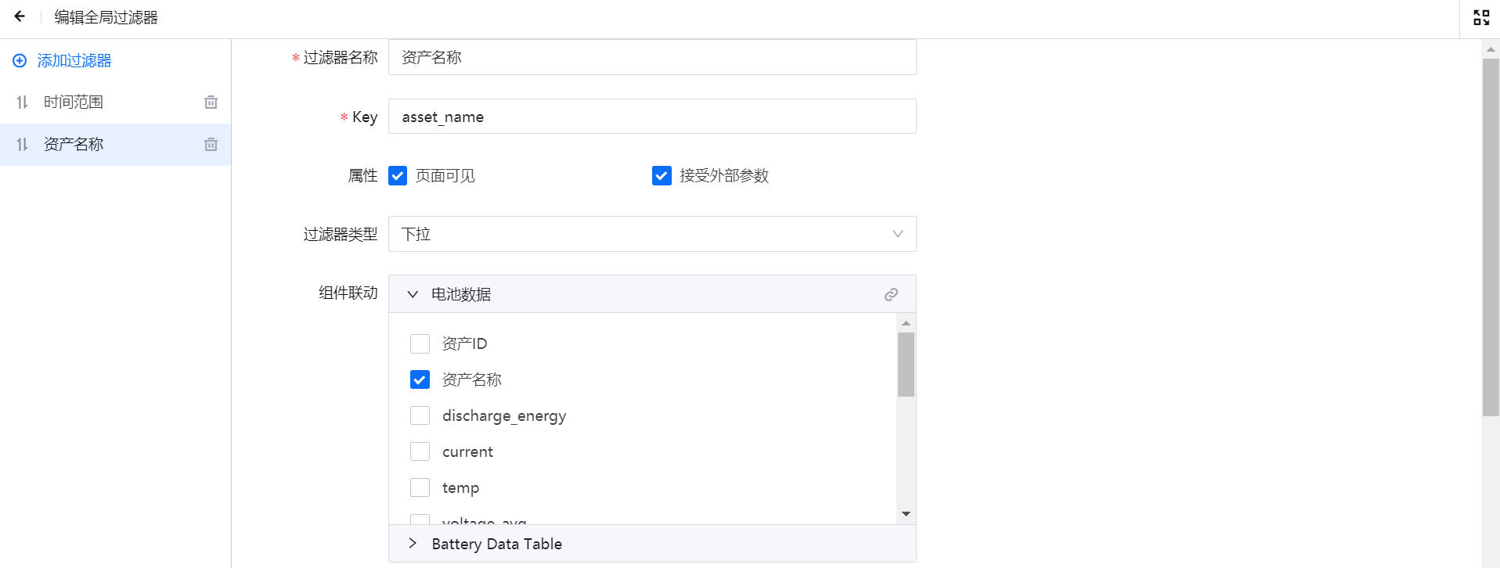The image size is (1500, 568).
Task: Click the fullscreen toggle icon
Action: click(1481, 17)
